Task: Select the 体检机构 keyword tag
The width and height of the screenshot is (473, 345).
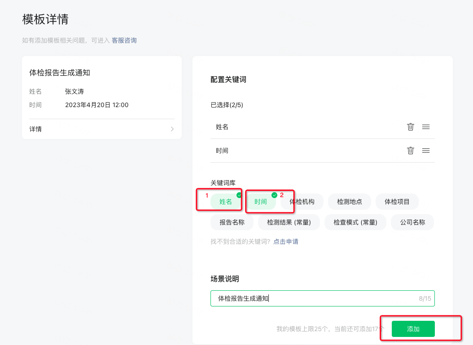Action: point(302,202)
